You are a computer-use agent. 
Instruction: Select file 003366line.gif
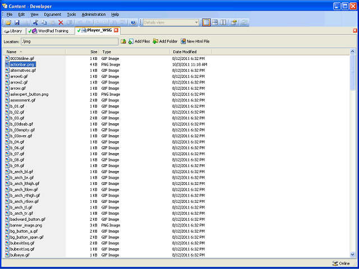[x=22, y=58]
